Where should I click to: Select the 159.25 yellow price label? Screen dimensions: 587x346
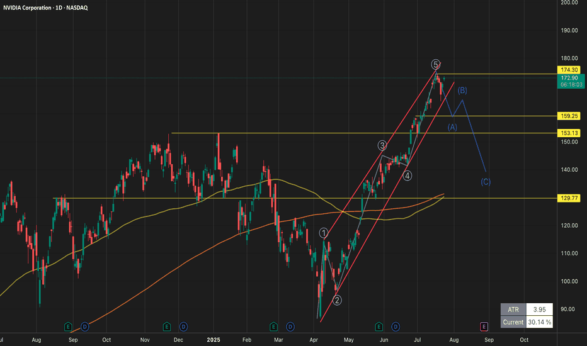(x=569, y=116)
